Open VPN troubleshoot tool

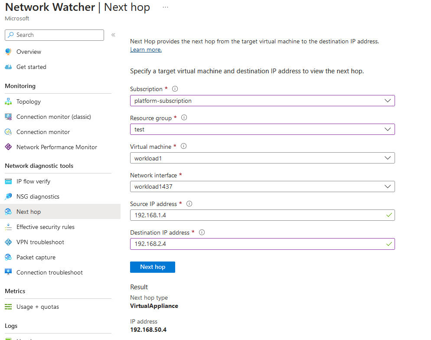point(40,242)
